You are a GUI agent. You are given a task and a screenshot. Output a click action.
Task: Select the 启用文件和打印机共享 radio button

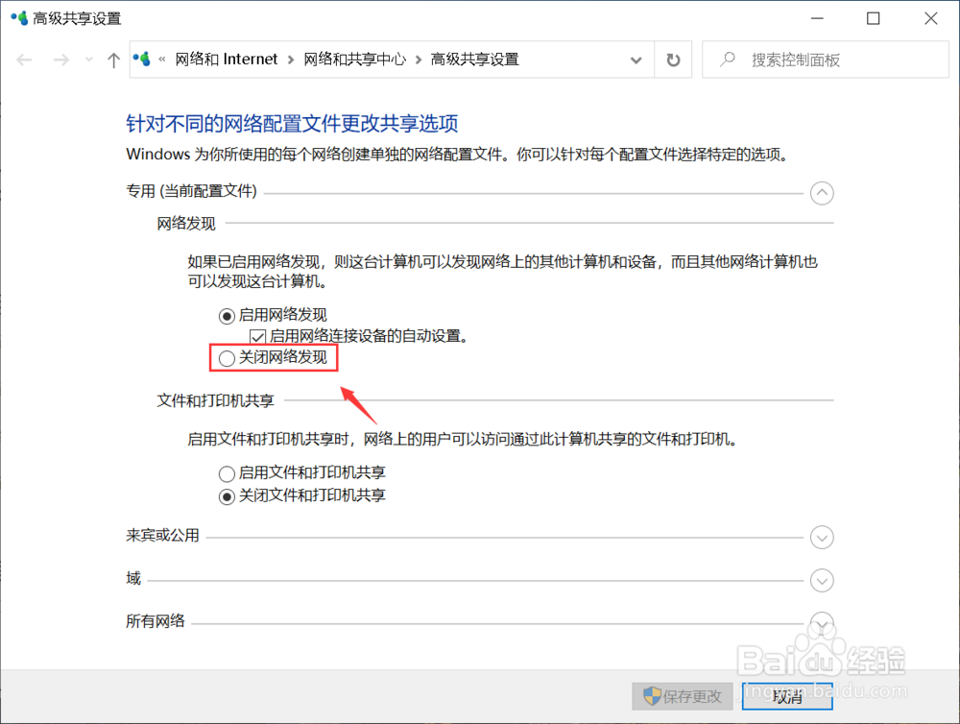[226, 473]
